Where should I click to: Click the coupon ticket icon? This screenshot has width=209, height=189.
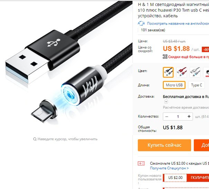(141, 163)
